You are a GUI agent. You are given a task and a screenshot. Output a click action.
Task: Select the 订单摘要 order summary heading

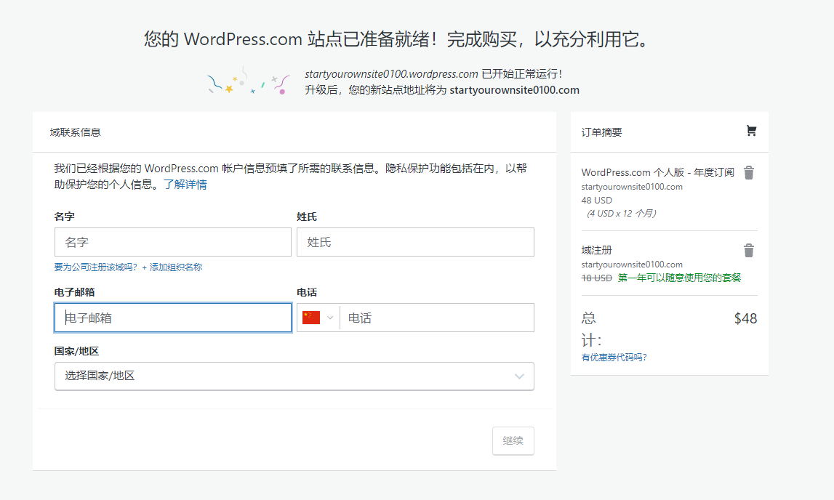(x=601, y=132)
